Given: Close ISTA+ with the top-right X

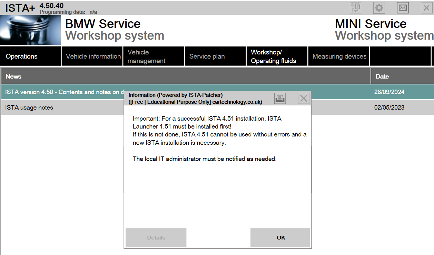Looking at the screenshot, I should click(427, 8).
